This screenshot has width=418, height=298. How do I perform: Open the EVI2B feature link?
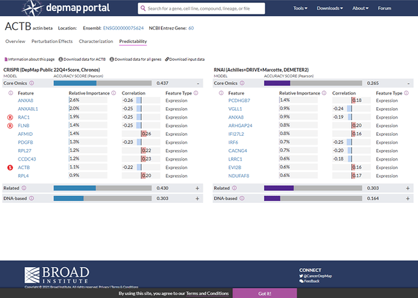tap(234, 167)
